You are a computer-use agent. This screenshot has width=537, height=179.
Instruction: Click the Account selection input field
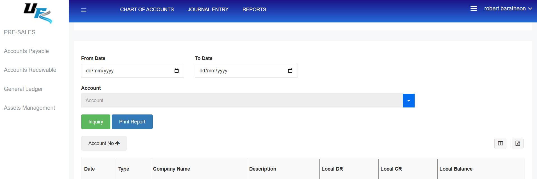point(241,100)
